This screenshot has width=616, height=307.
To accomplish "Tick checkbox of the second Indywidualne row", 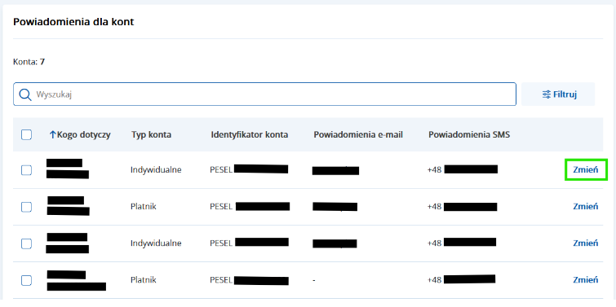I will (26, 243).
